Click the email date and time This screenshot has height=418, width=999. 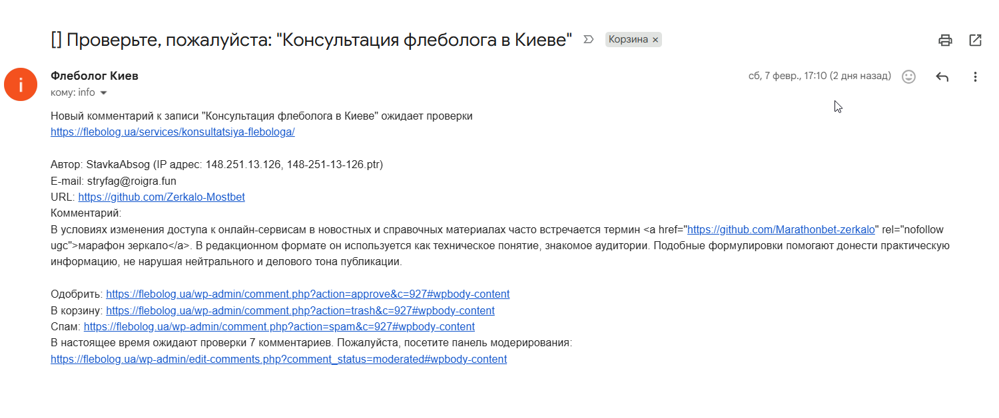[819, 76]
